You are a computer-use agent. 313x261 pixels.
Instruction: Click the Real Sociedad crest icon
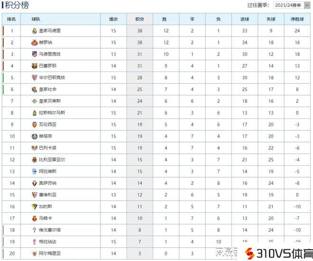[34, 90]
